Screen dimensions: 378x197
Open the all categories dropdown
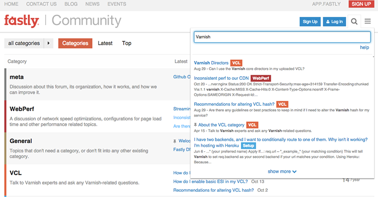[24, 43]
